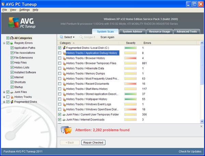Click the Start Menu History row icon

[64, 89]
